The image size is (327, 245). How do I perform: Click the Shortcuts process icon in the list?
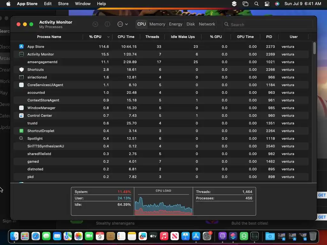21,70
